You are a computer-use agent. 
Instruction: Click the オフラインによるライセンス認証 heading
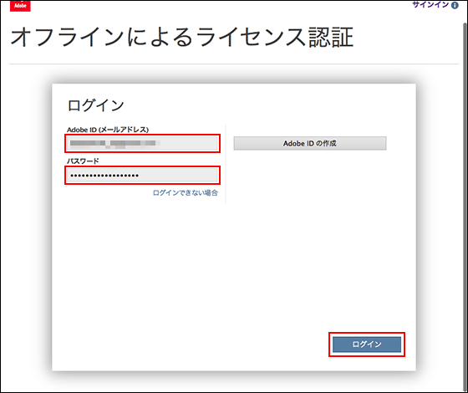[182, 38]
